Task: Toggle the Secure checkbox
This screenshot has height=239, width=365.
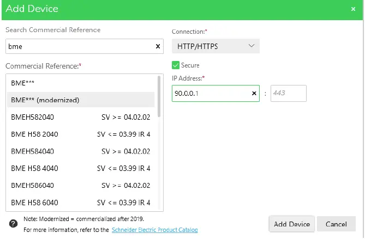Action: pos(176,65)
